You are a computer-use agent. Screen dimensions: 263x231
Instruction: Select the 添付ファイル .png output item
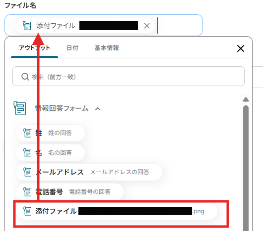tap(117, 211)
